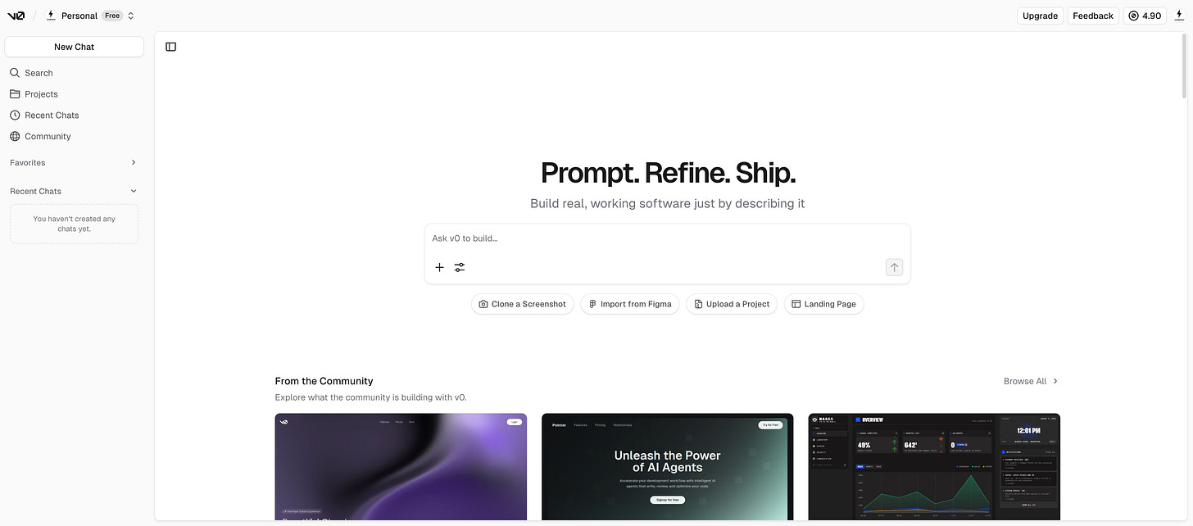Click the Upgrade button

1040,16
